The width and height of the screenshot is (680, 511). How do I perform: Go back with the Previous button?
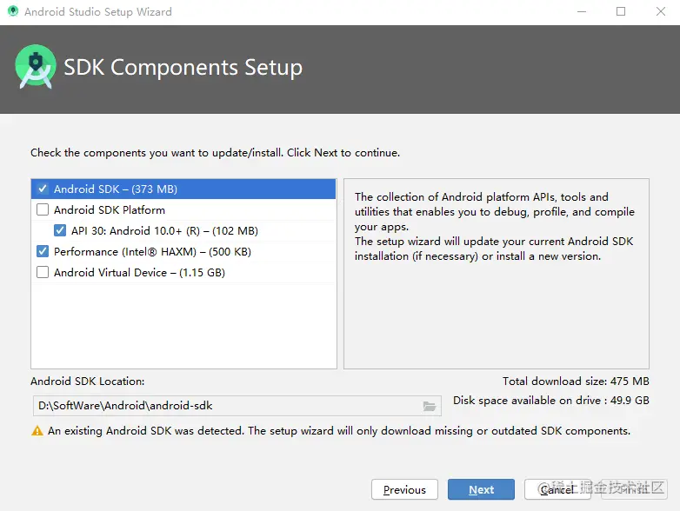coord(404,489)
